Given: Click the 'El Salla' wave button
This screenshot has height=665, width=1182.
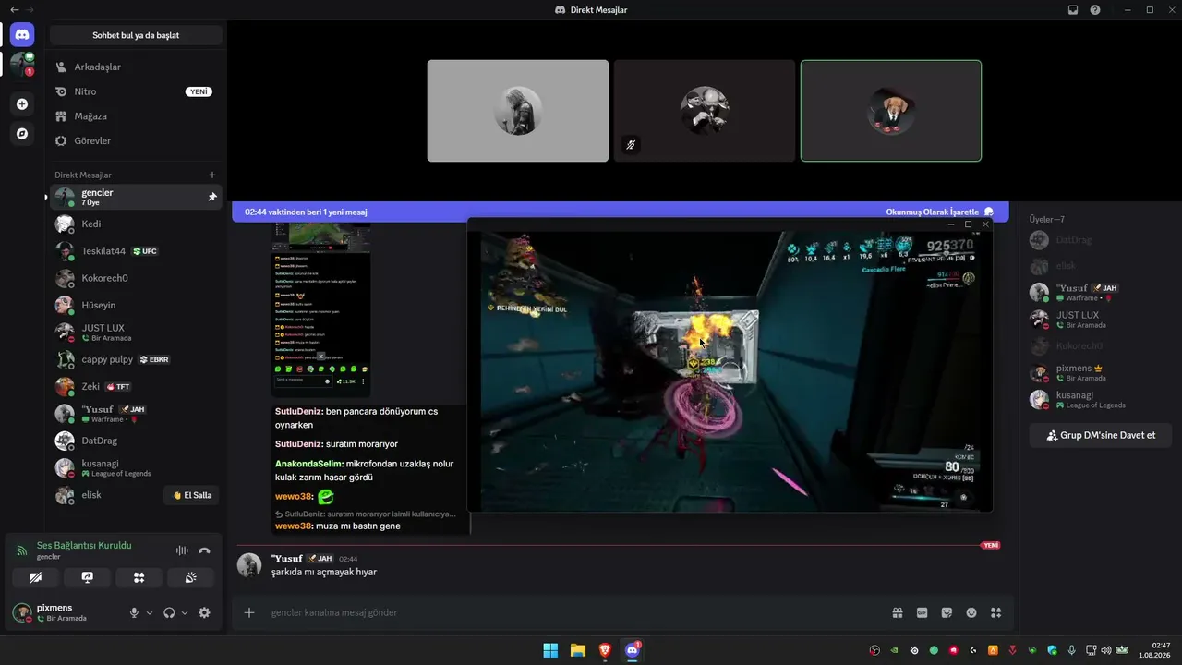Looking at the screenshot, I should (x=192, y=495).
